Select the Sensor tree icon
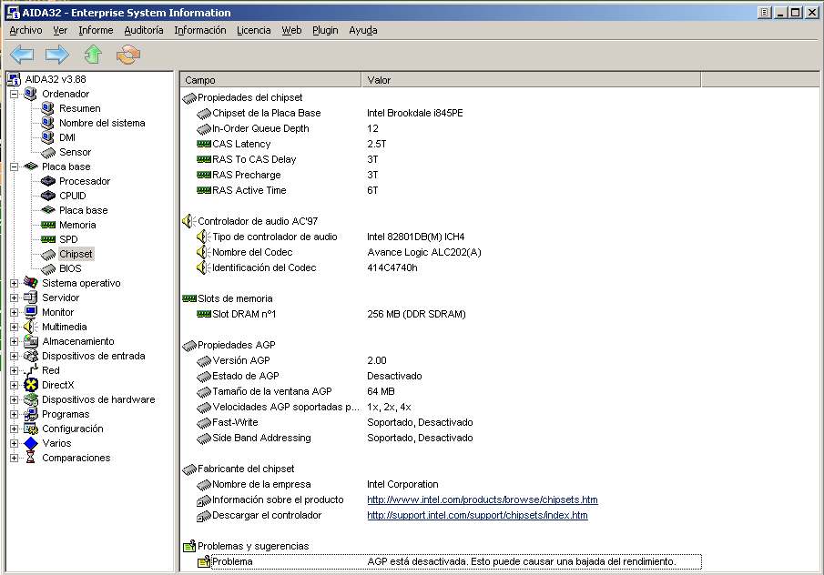824x575 pixels. (x=48, y=152)
